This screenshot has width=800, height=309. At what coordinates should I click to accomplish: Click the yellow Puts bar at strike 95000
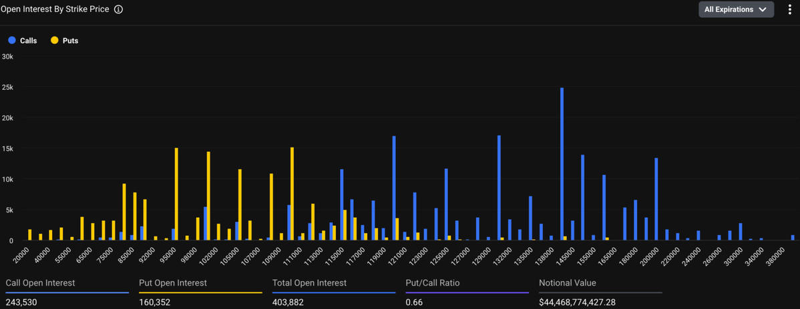click(x=176, y=194)
